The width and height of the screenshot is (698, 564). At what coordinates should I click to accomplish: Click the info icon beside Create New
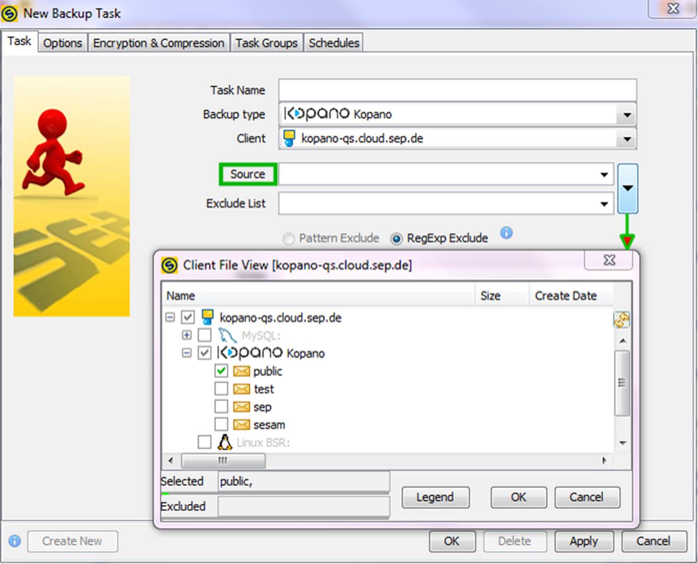pos(15,541)
